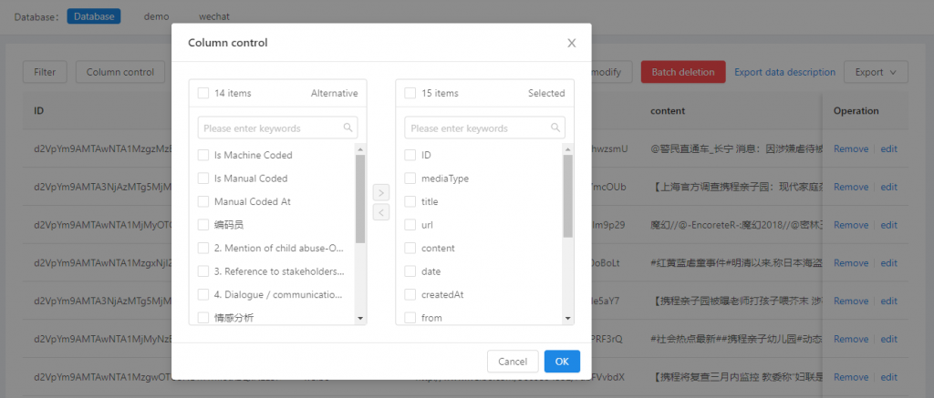Select the 'mediaType' column checkbox
The image size is (934, 398).
point(410,179)
